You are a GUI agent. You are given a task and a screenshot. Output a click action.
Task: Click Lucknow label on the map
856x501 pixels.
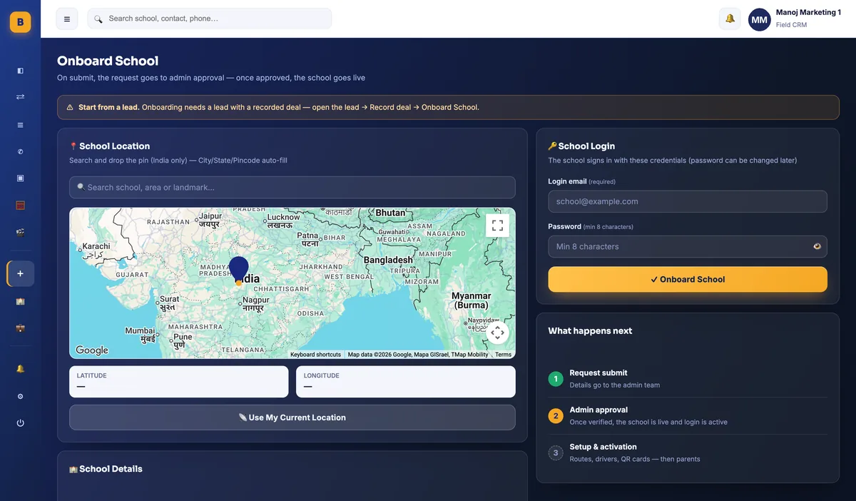[x=283, y=221]
